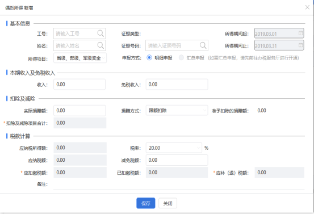Open calendar icon for 所得期间起
Viewport: 314px width, 214px height.
tap(300, 33)
